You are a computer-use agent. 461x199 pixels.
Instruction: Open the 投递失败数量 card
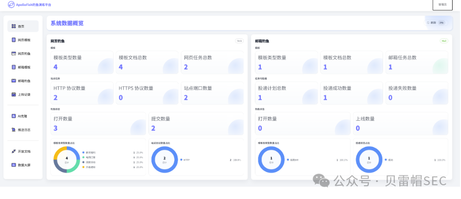point(417,93)
